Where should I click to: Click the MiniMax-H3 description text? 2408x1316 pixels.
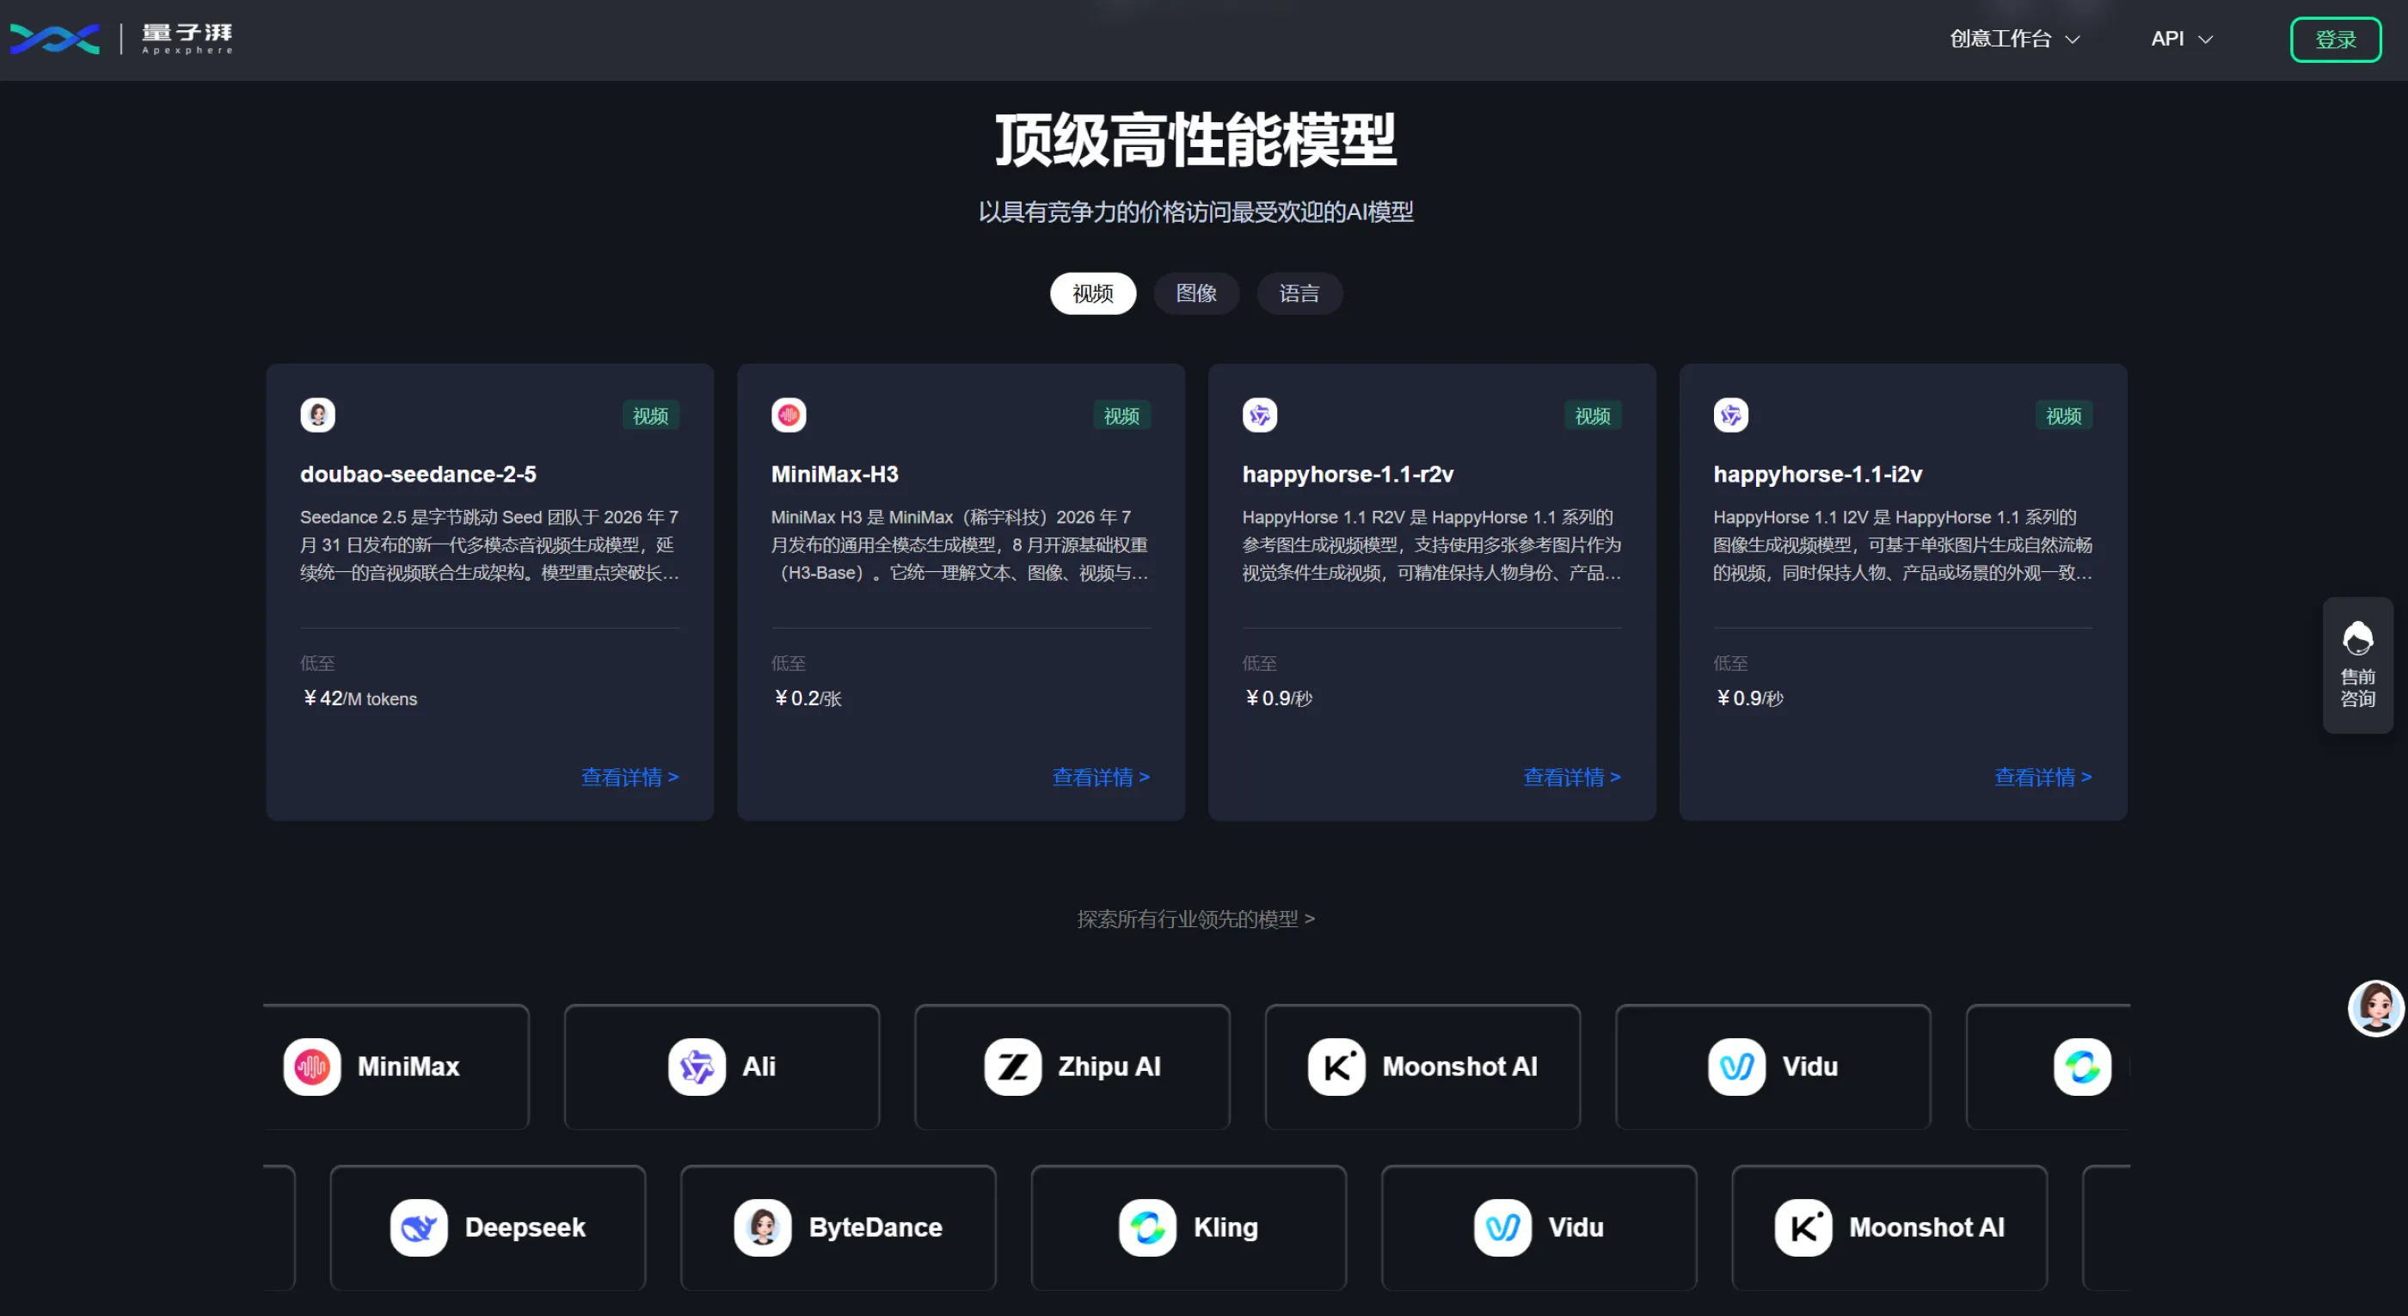[960, 545]
